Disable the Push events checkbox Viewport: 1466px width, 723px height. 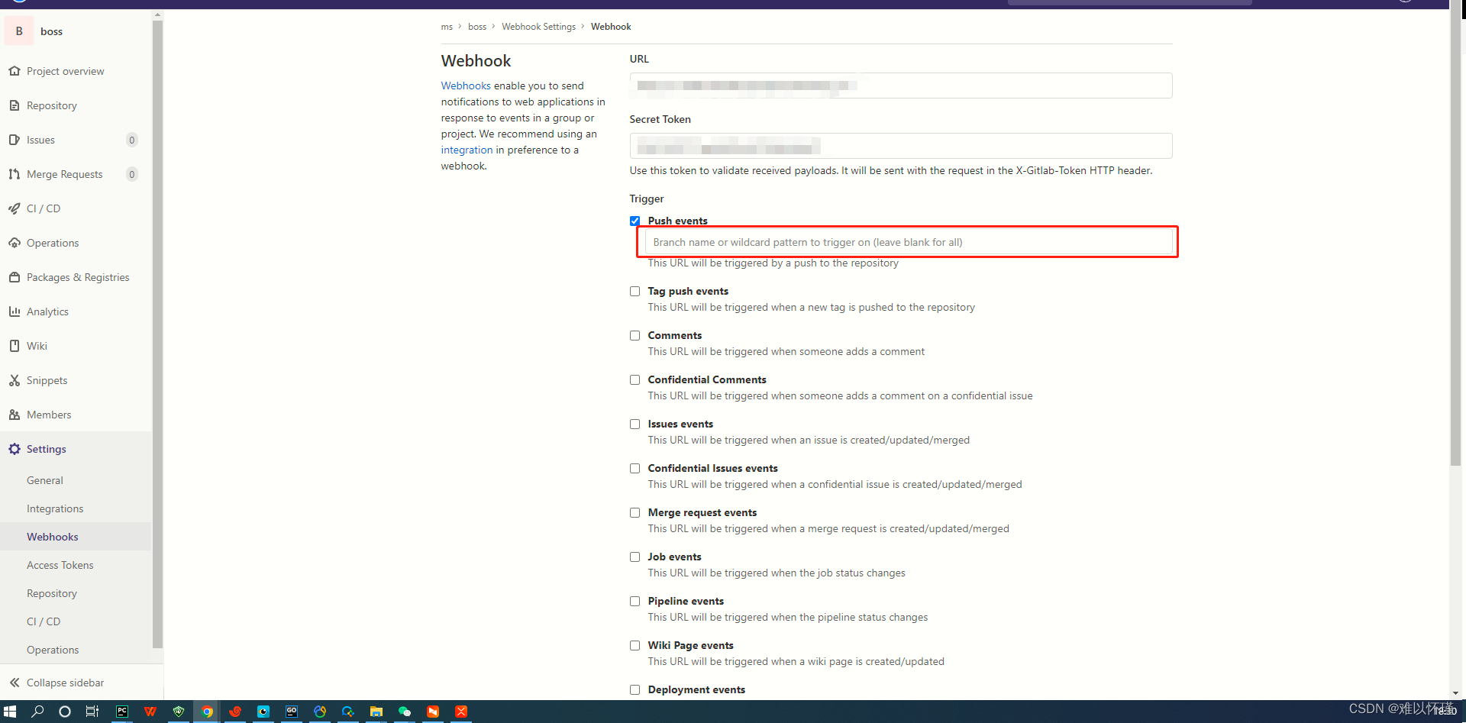(635, 221)
